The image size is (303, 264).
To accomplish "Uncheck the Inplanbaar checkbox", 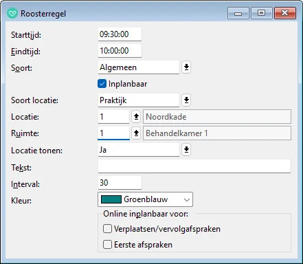I will pos(102,84).
